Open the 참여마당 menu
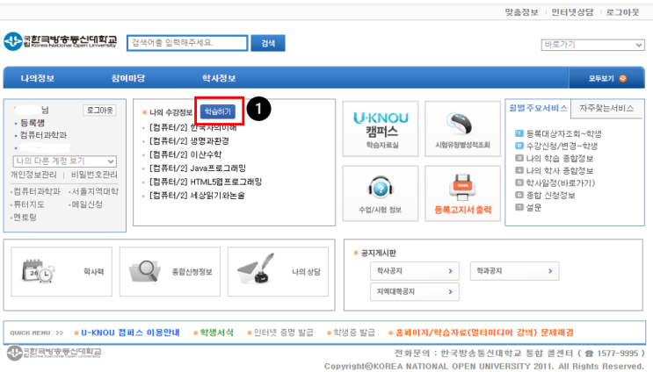The image size is (653, 372). (x=127, y=78)
